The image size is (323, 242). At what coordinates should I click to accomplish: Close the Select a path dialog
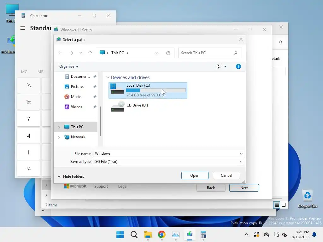pos(241,39)
